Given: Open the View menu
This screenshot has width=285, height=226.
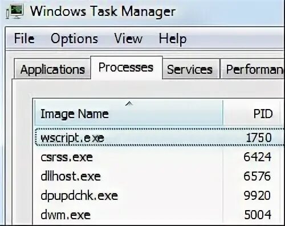Looking at the screenshot, I should pos(128,39).
